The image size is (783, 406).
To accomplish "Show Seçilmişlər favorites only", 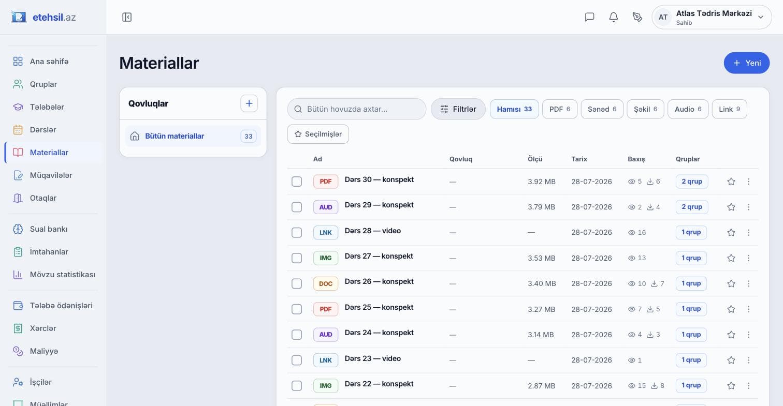I will point(318,134).
